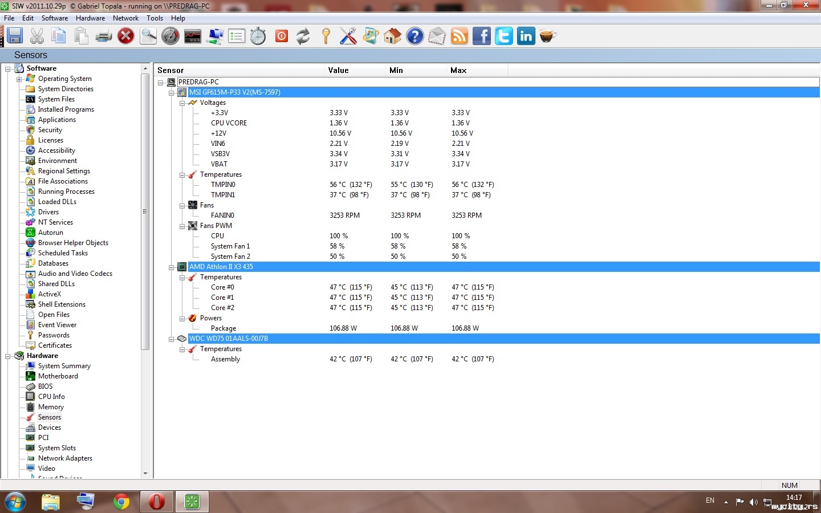
Task: Collapse the Software tree in sidebar
Action: coord(8,69)
